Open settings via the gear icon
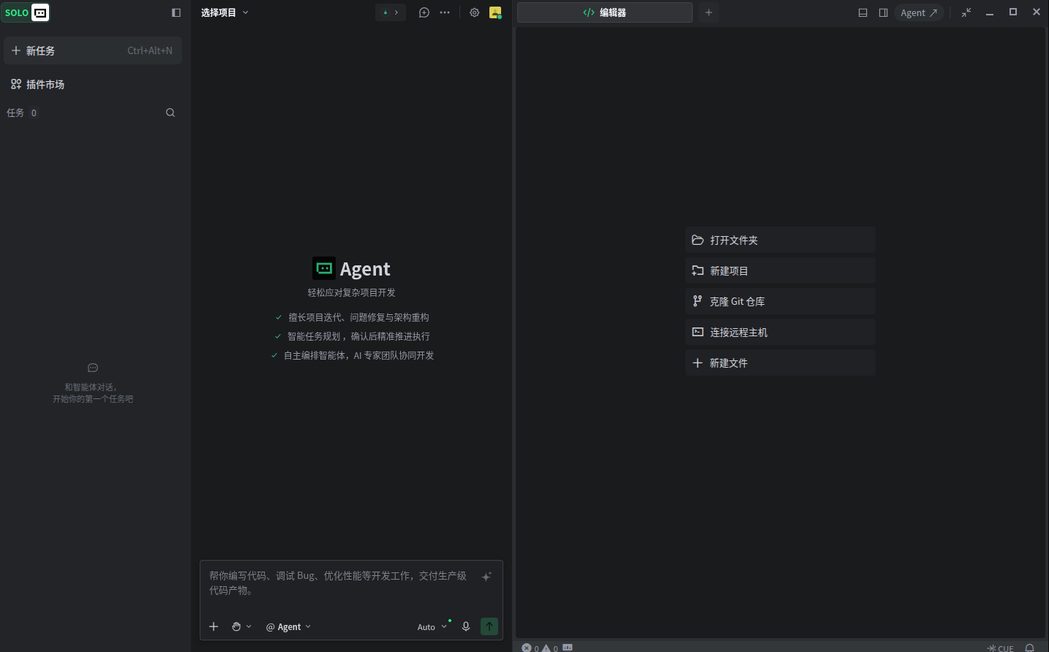 (x=475, y=12)
